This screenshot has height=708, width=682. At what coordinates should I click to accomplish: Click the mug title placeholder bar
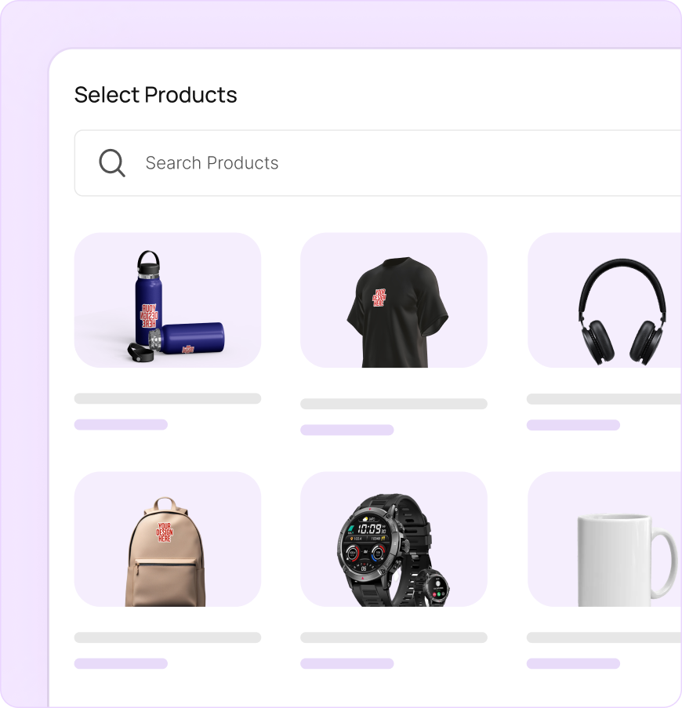604,637
